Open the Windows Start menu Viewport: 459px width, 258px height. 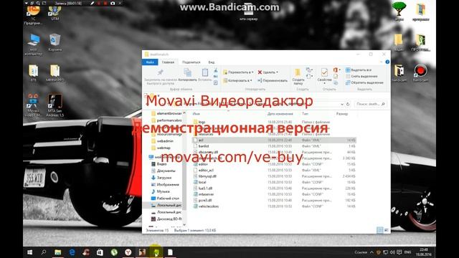[29, 252]
